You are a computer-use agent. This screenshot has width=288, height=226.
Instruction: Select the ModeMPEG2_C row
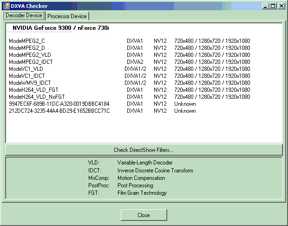click(130, 41)
